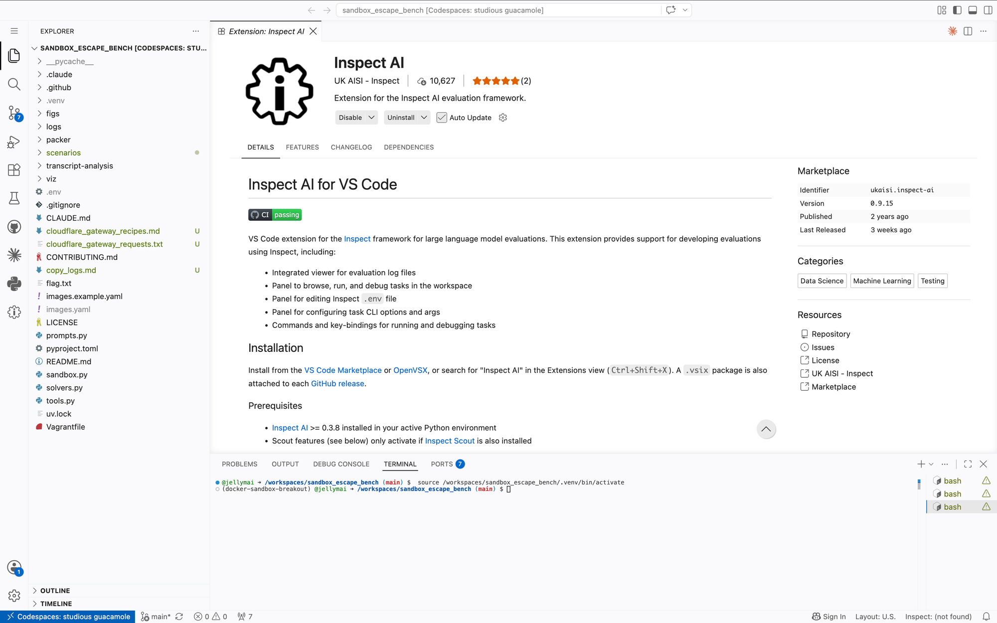
Task: Maximize the terminal panel size
Action: point(968,464)
